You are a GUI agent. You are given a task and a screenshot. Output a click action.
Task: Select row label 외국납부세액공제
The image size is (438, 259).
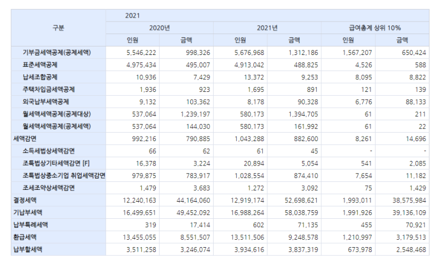(46, 101)
